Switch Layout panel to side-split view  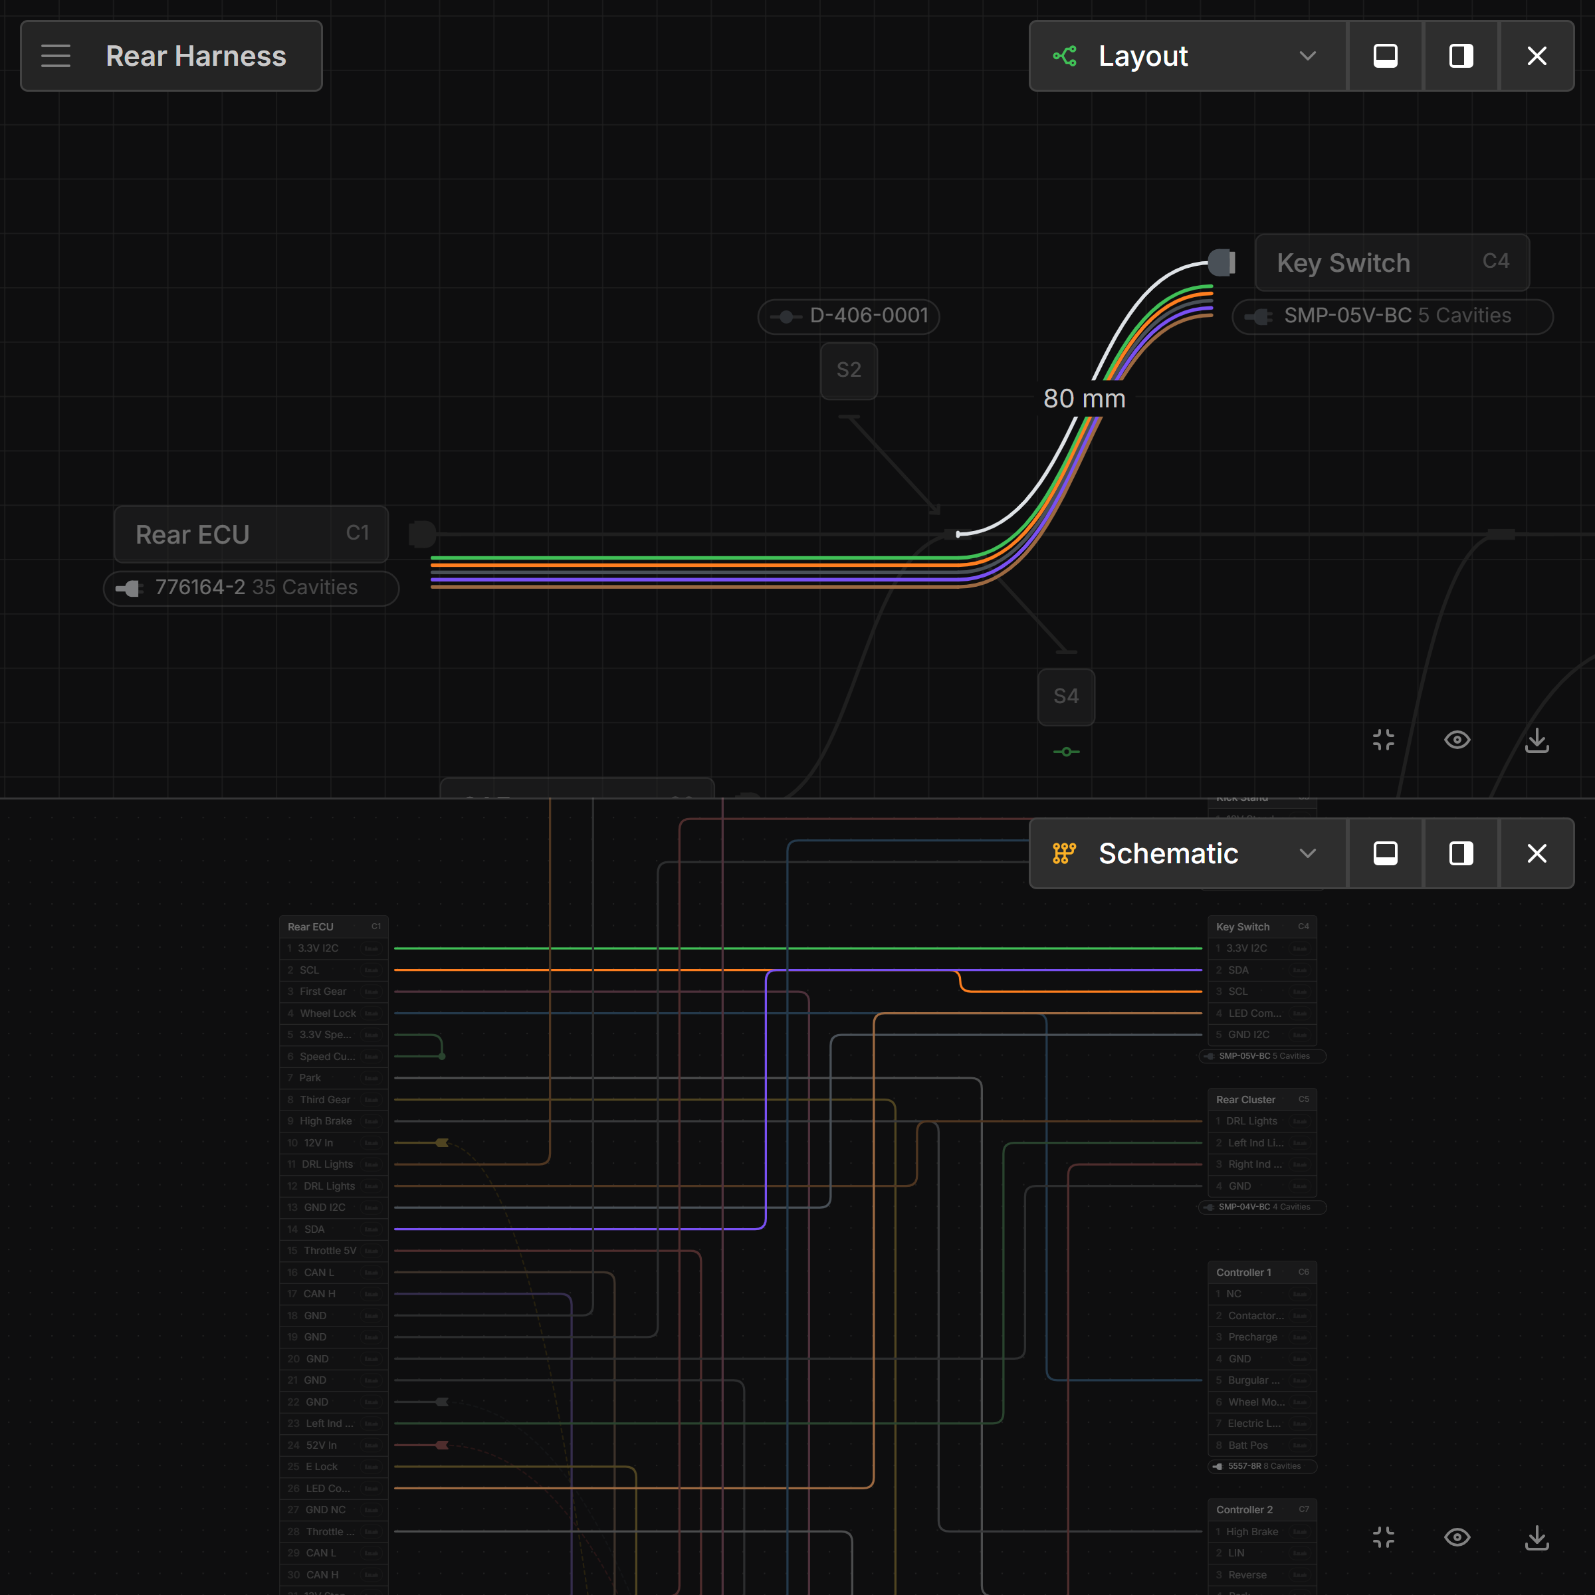1461,56
